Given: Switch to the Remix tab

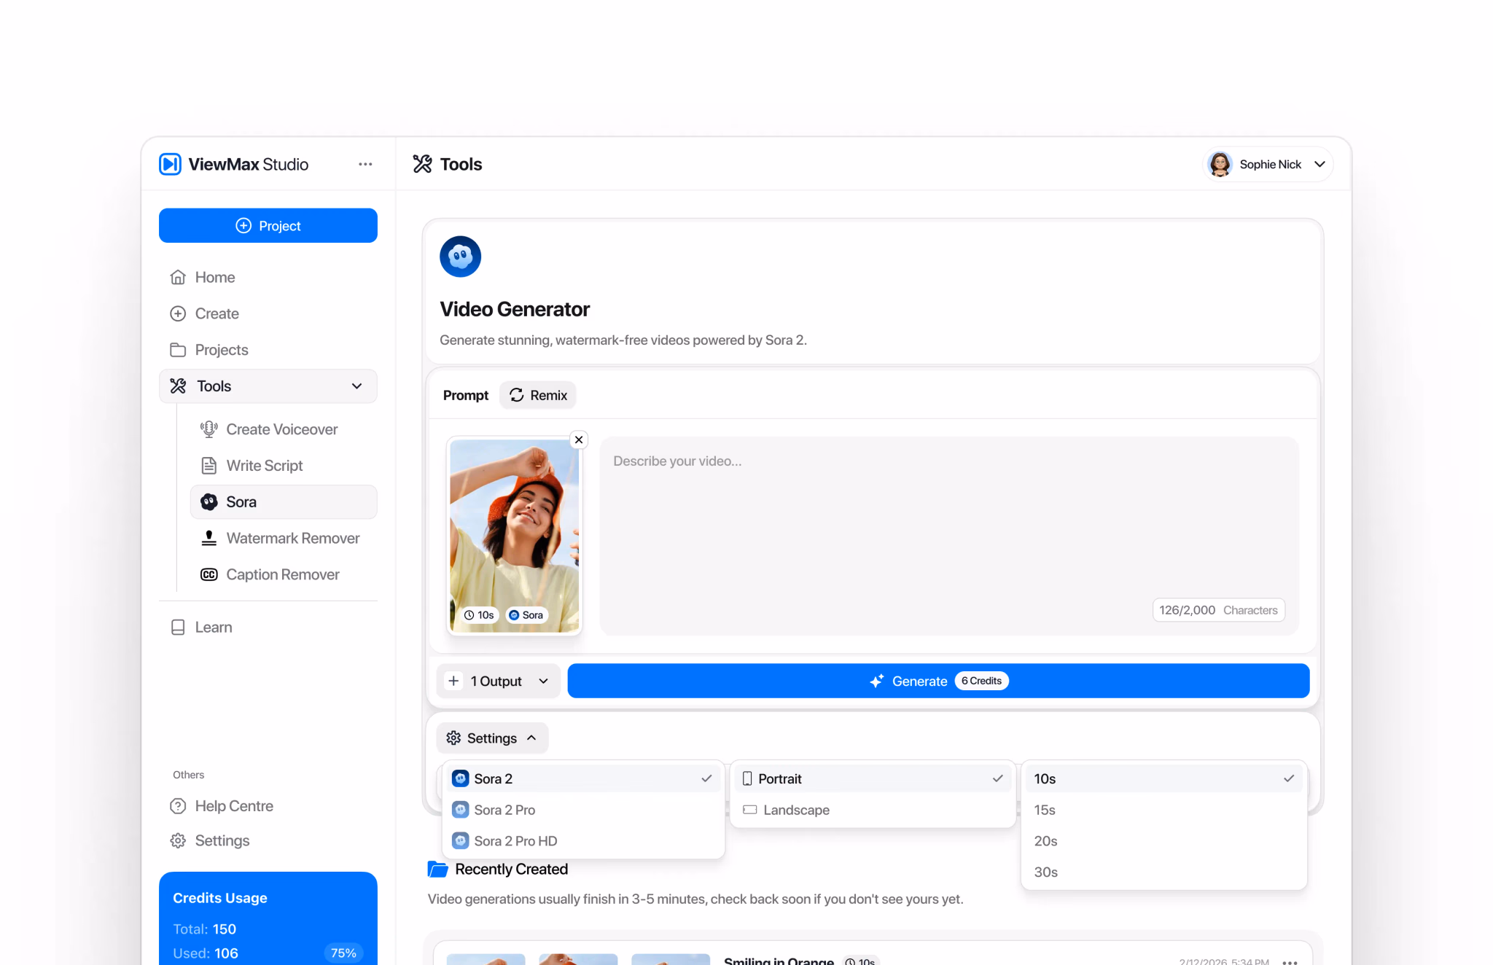Looking at the screenshot, I should click(538, 395).
